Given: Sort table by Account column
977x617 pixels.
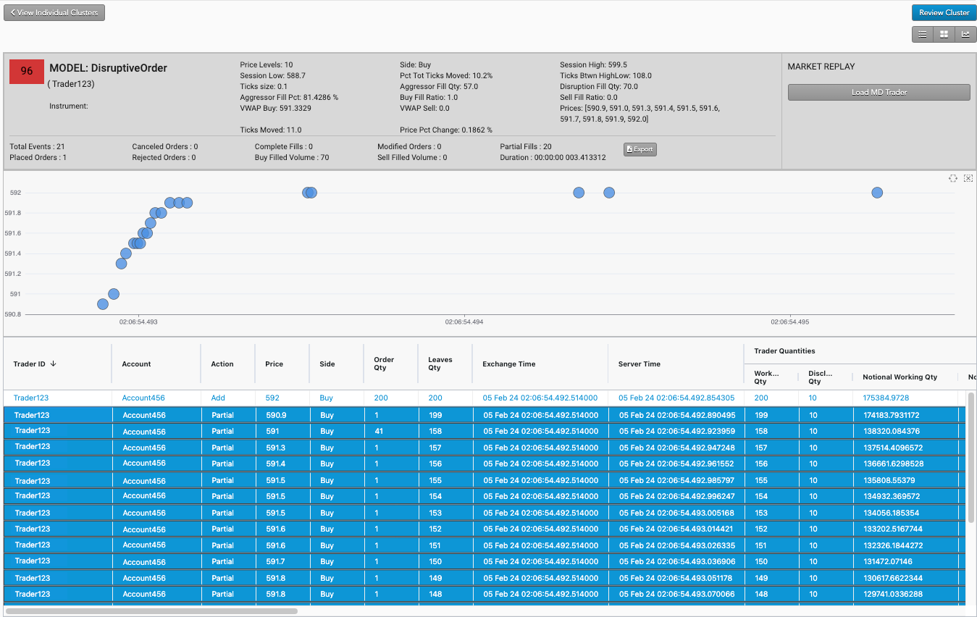Looking at the screenshot, I should point(136,364).
